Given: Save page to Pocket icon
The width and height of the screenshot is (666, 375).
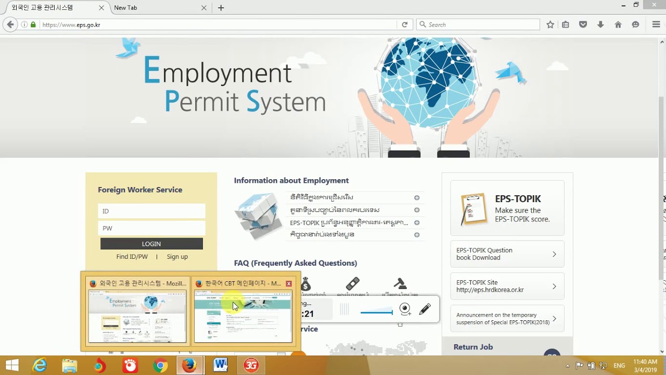Looking at the screenshot, I should point(583,24).
